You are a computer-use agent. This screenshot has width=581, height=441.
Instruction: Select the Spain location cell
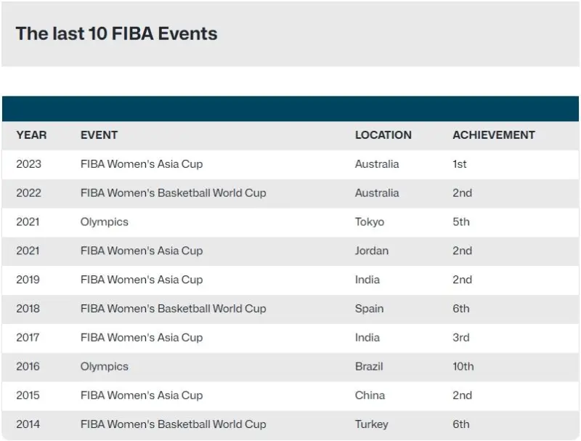point(369,309)
